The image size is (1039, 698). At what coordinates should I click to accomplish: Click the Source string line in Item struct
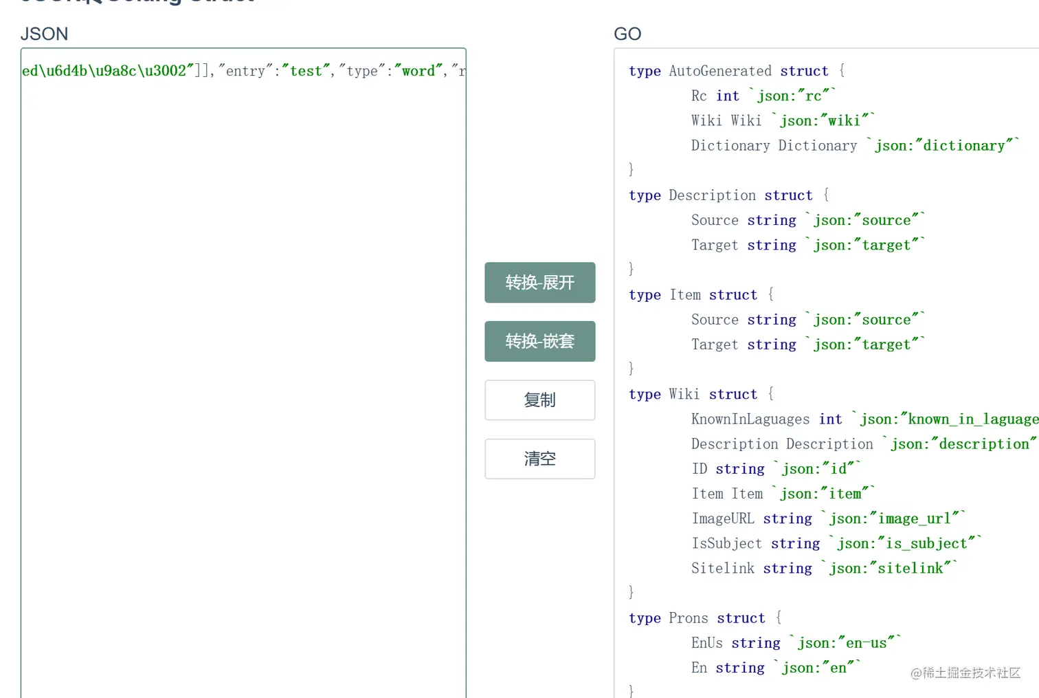808,320
